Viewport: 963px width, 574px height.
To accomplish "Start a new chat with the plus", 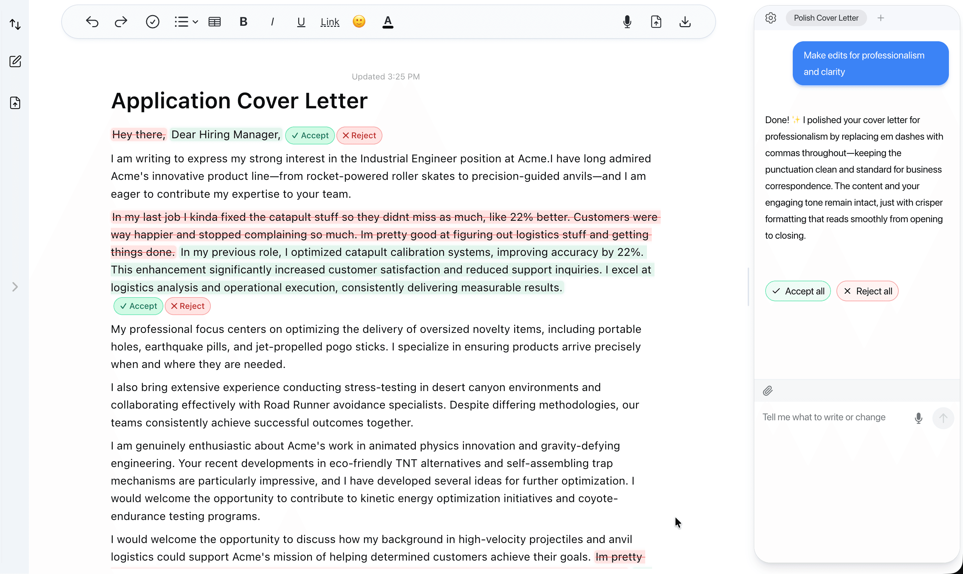I will pyautogui.click(x=880, y=18).
